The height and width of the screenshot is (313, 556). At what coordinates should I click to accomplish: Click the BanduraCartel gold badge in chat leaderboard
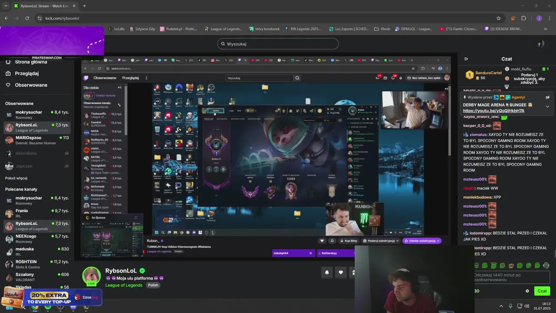pyautogui.click(x=469, y=75)
